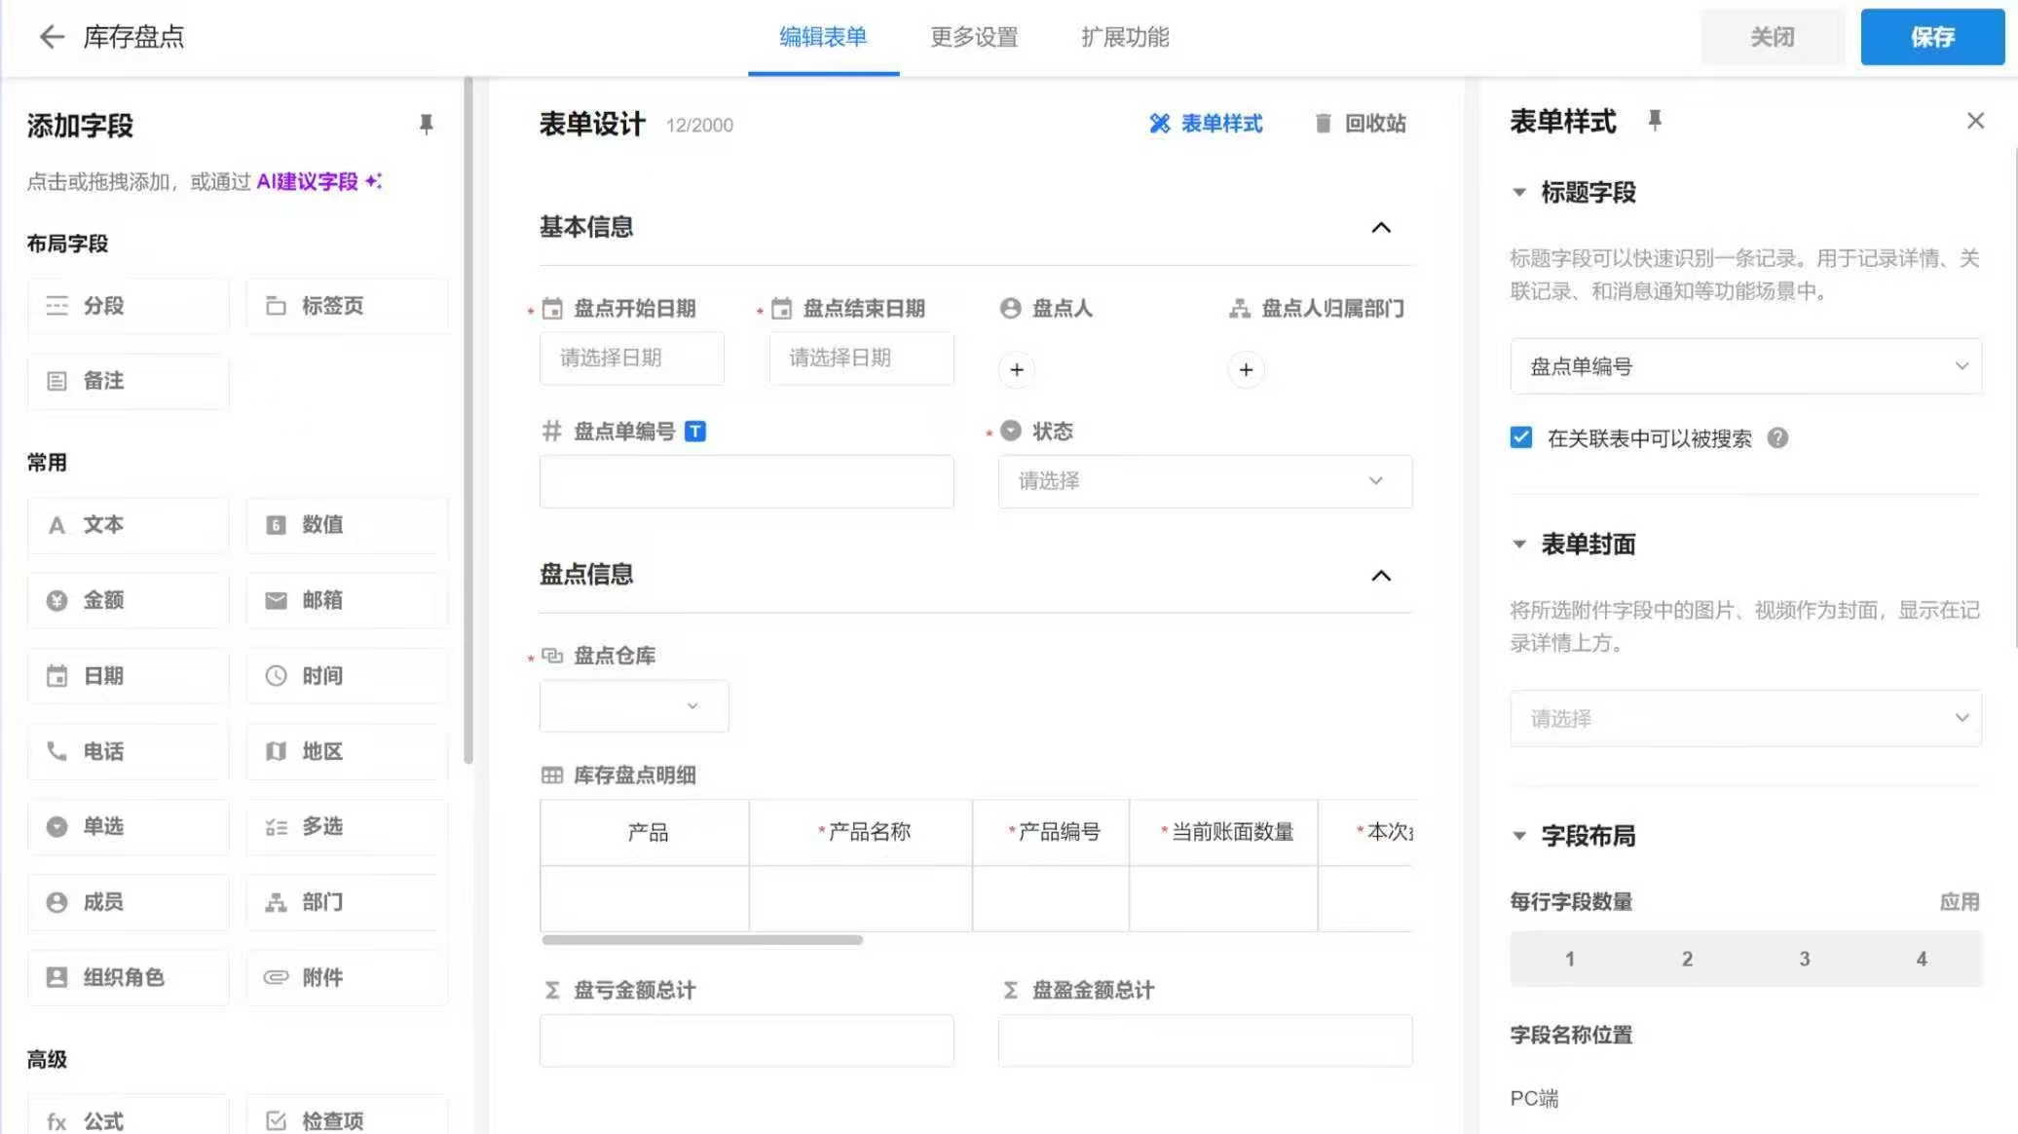Click the plus button under 盘点人归属部门
Image resolution: width=2018 pixels, height=1134 pixels.
(x=1246, y=370)
